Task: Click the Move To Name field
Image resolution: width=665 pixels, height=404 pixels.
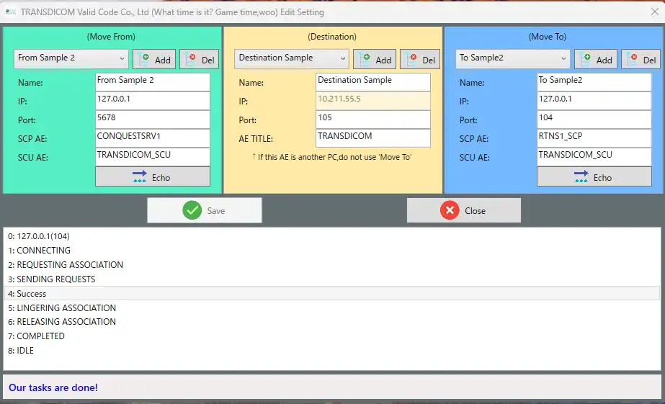Action: [594, 82]
